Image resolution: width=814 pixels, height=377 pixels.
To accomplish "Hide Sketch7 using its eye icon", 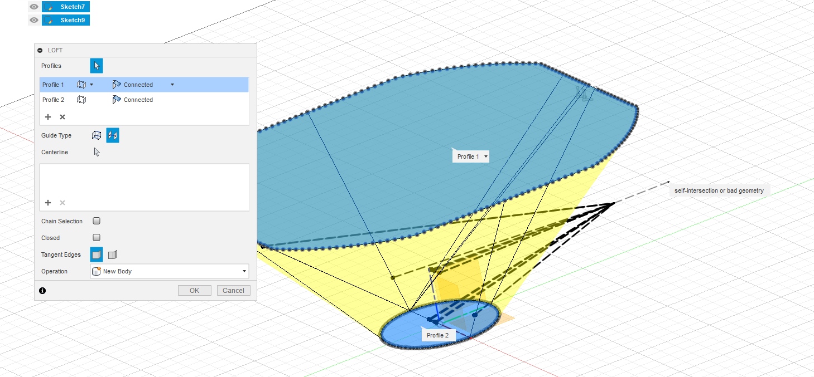I will click(x=34, y=7).
